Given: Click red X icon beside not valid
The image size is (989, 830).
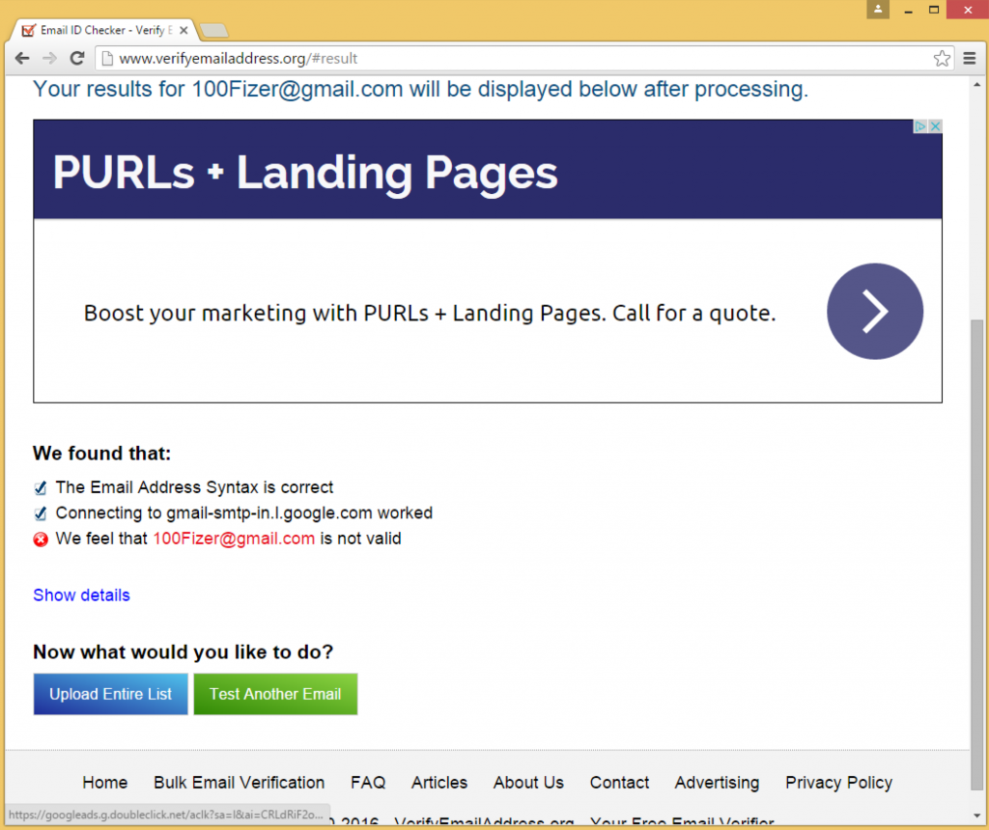Looking at the screenshot, I should tap(41, 539).
